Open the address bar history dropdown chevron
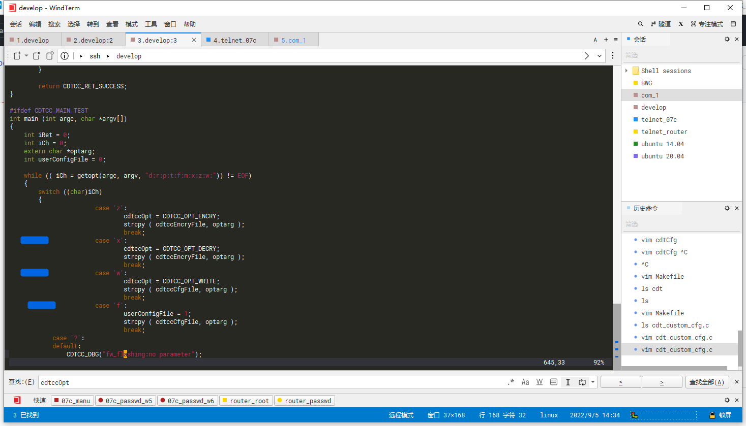The width and height of the screenshot is (746, 426). (x=600, y=56)
